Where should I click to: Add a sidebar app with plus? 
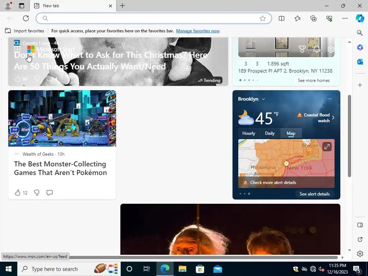(360, 85)
